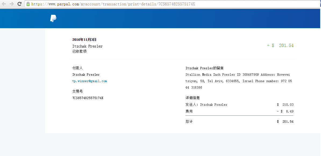Click the PayPal logo in the blue header
Screen dimensions: 321x156
coord(53,19)
